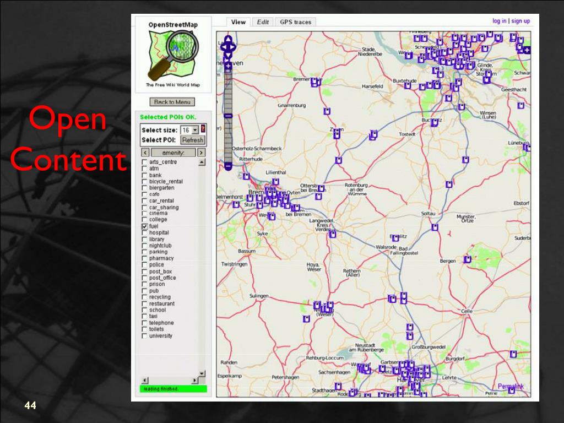
Task: Go to previous POI category arrow
Action: (145, 153)
